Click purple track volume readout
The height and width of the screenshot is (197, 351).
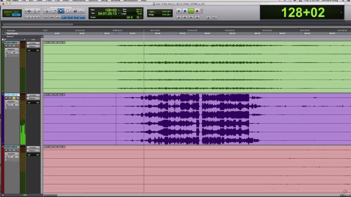pos(33,103)
